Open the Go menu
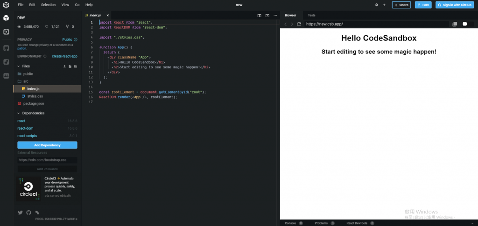478x226 pixels. coord(77,5)
